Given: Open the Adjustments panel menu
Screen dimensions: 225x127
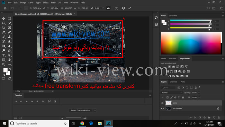Looking at the screenshot, I should point(223,59).
